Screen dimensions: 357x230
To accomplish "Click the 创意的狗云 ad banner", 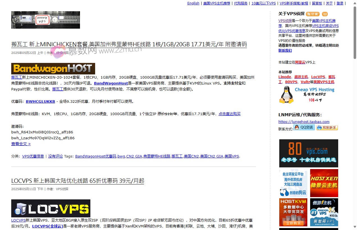I will pyautogui.click(x=293, y=183).
